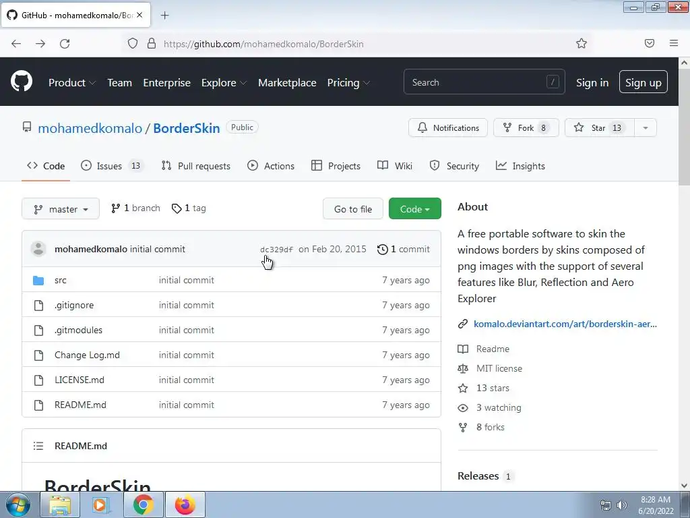This screenshot has width=690, height=518.
Task: Click the GitHub octocat logo
Action: (22, 82)
